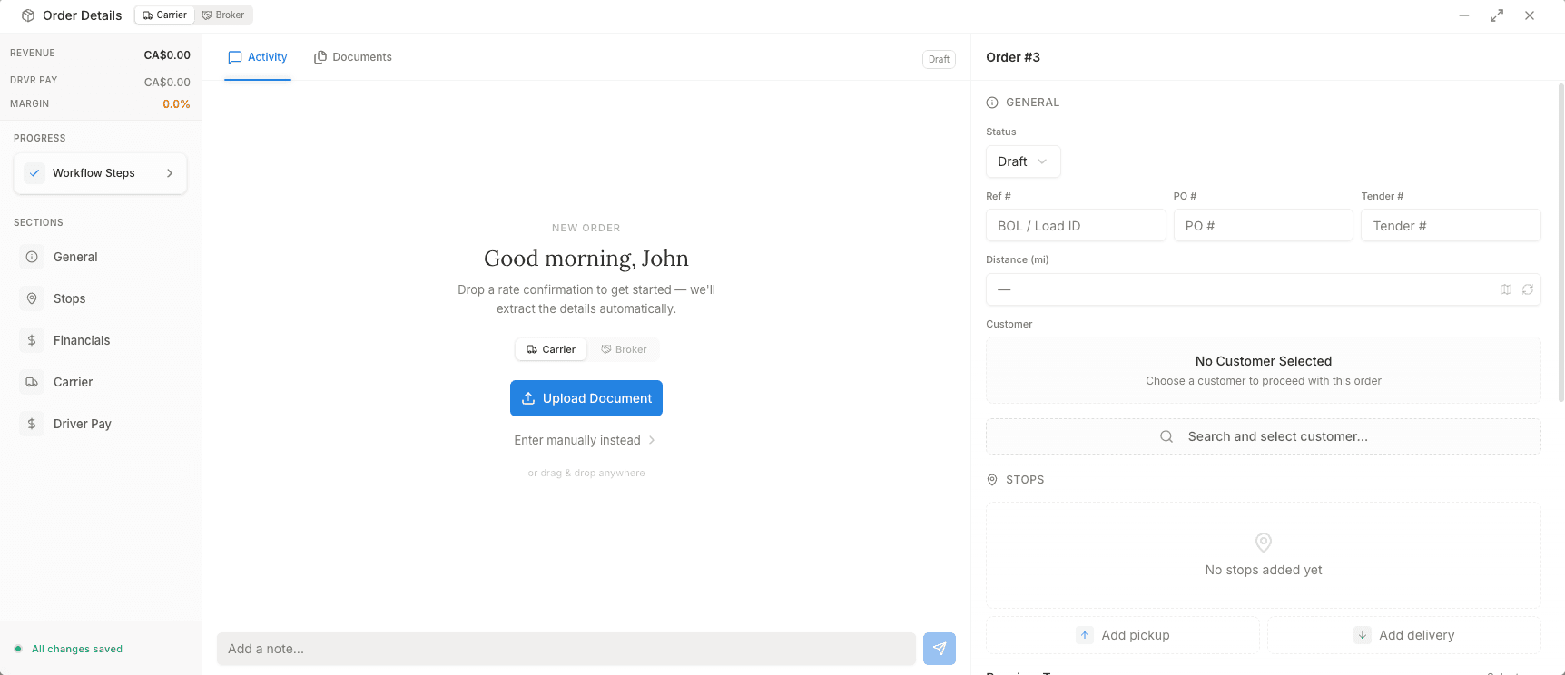
Task: Click the Draft status badge
Action: click(939, 59)
